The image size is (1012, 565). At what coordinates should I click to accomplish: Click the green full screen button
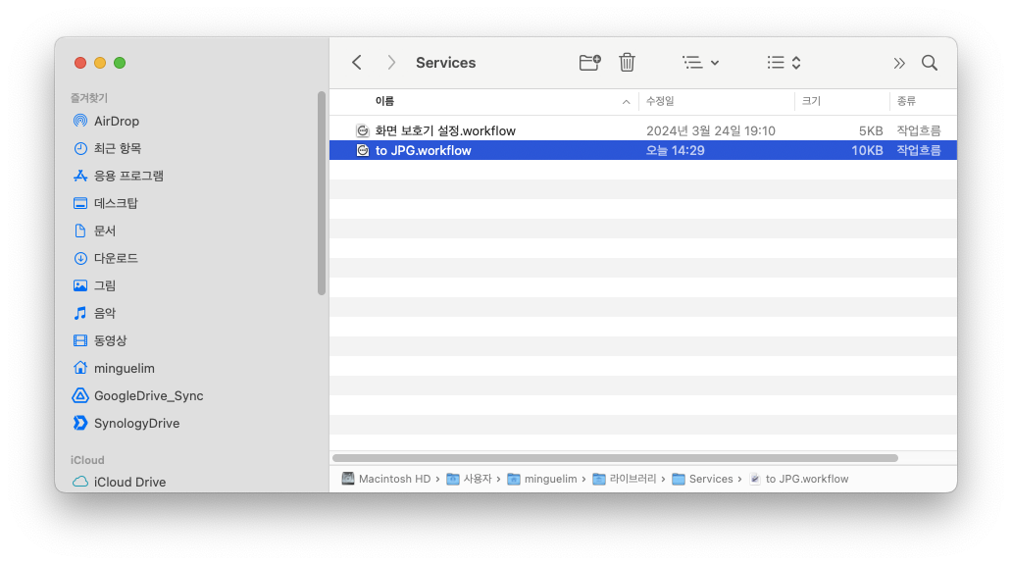pyautogui.click(x=120, y=63)
